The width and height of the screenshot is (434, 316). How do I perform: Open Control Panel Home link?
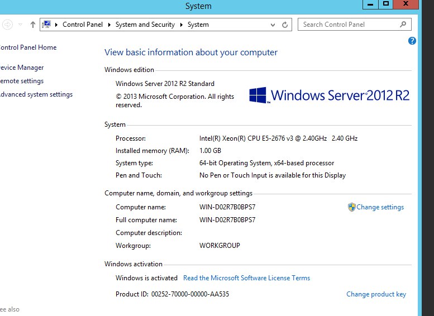(x=28, y=47)
